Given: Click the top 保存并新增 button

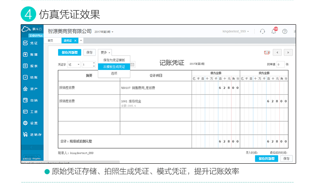Looking at the screenshot, I should click(x=70, y=52).
